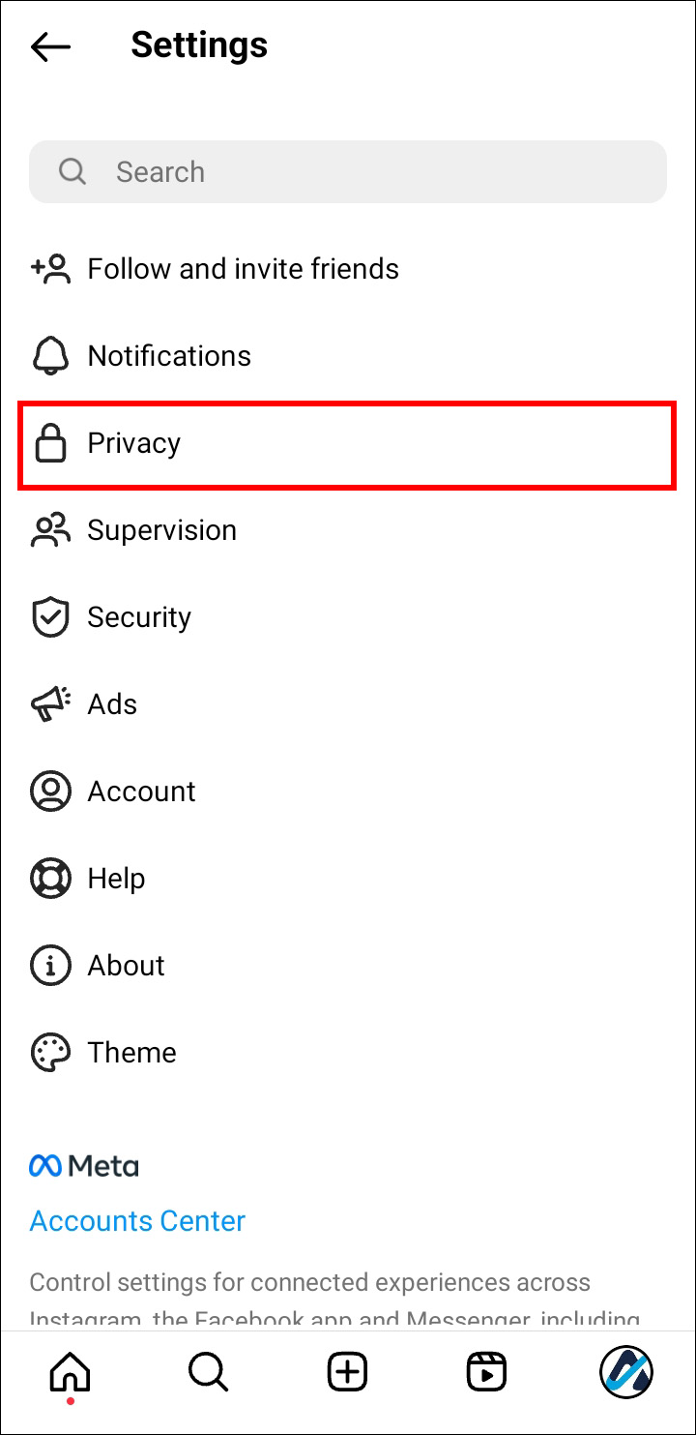The image size is (696, 1435).
Task: Open the Accounts Center link
Action: pos(137,1221)
